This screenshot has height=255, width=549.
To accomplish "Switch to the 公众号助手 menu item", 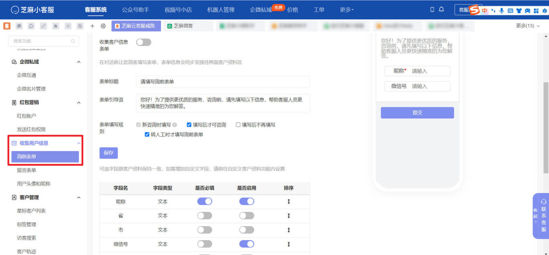I will [135, 10].
